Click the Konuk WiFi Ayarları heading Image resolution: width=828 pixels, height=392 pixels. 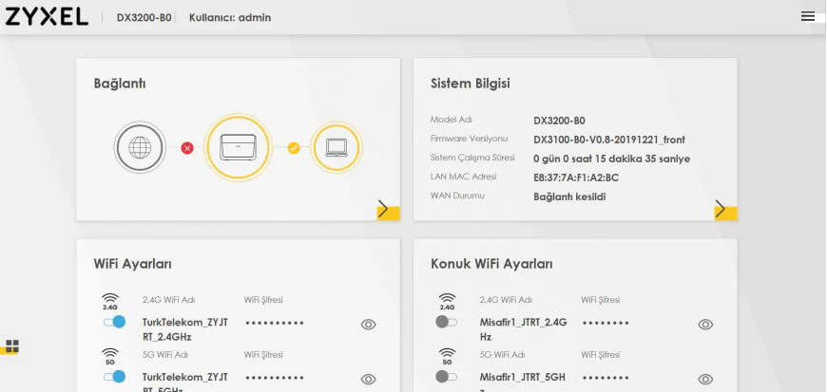(x=491, y=263)
